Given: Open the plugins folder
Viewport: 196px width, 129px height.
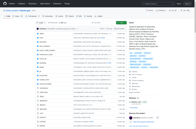Looking at the screenshot, I should pos(42,67).
